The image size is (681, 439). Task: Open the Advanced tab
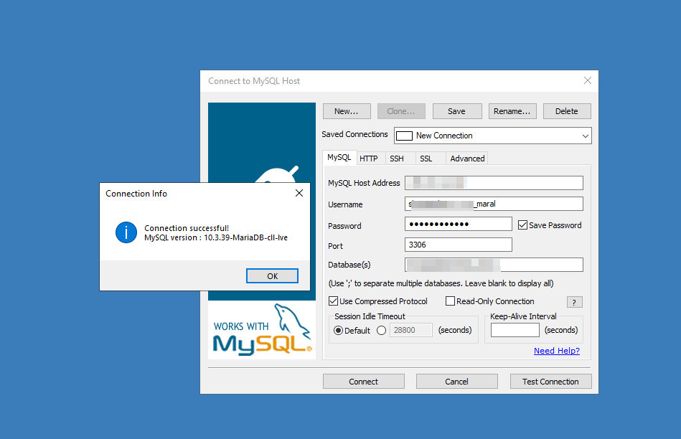pos(466,158)
